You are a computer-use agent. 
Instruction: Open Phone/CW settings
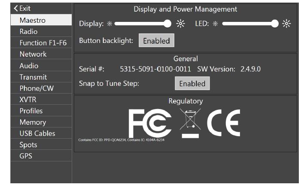coord(41,88)
